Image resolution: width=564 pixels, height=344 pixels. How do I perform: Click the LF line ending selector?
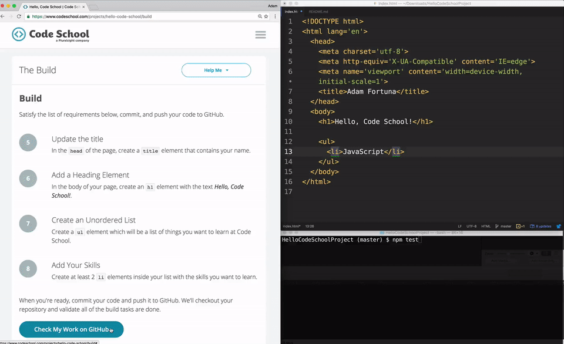click(x=459, y=226)
